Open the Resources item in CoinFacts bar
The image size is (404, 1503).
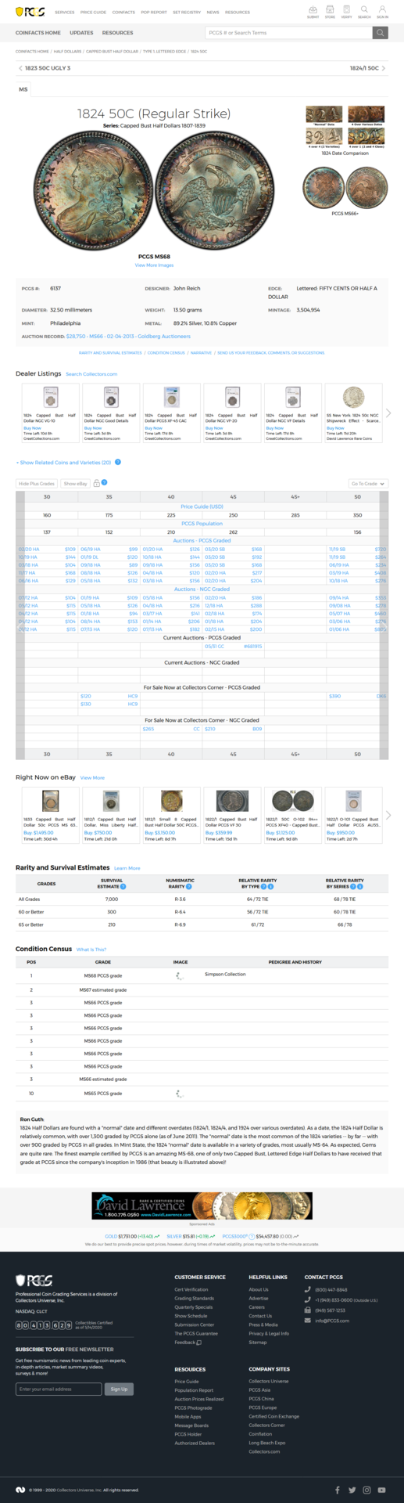(118, 33)
